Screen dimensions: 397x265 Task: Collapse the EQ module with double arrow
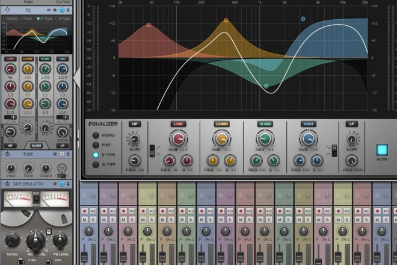68,10
